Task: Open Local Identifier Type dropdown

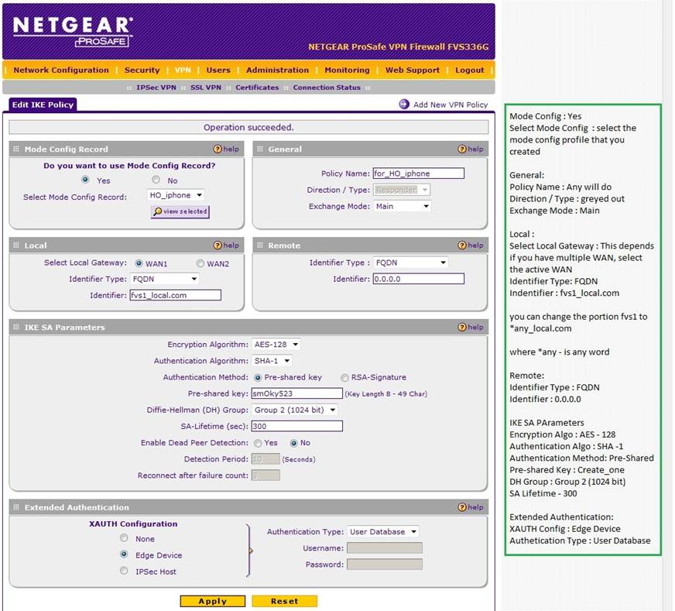Action: coord(165,279)
